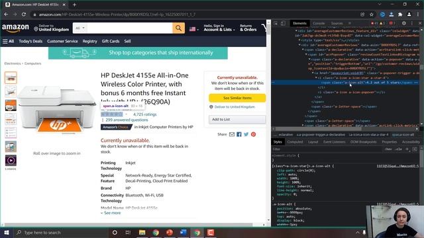Share on Pinterest icon
The height and width of the screenshot is (238, 424).
[x=253, y=134]
